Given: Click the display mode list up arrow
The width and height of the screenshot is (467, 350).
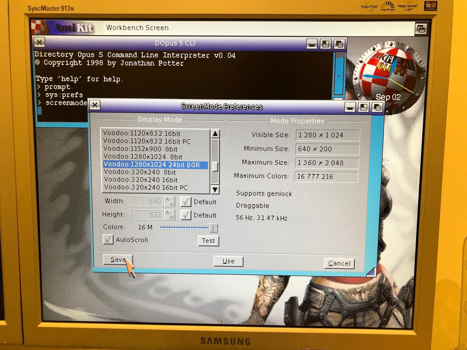Looking at the screenshot, I should pos(215,134).
